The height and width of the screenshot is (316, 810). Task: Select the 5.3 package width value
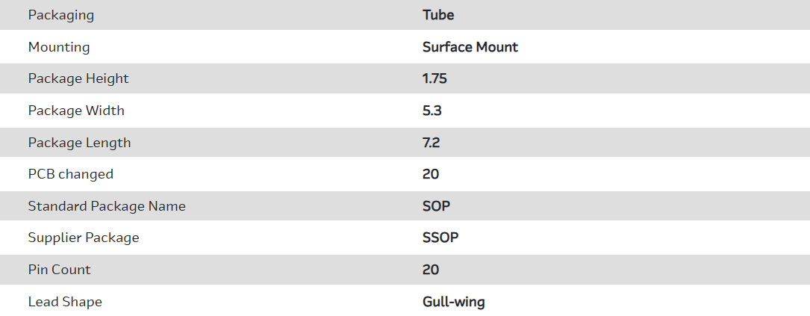(432, 111)
